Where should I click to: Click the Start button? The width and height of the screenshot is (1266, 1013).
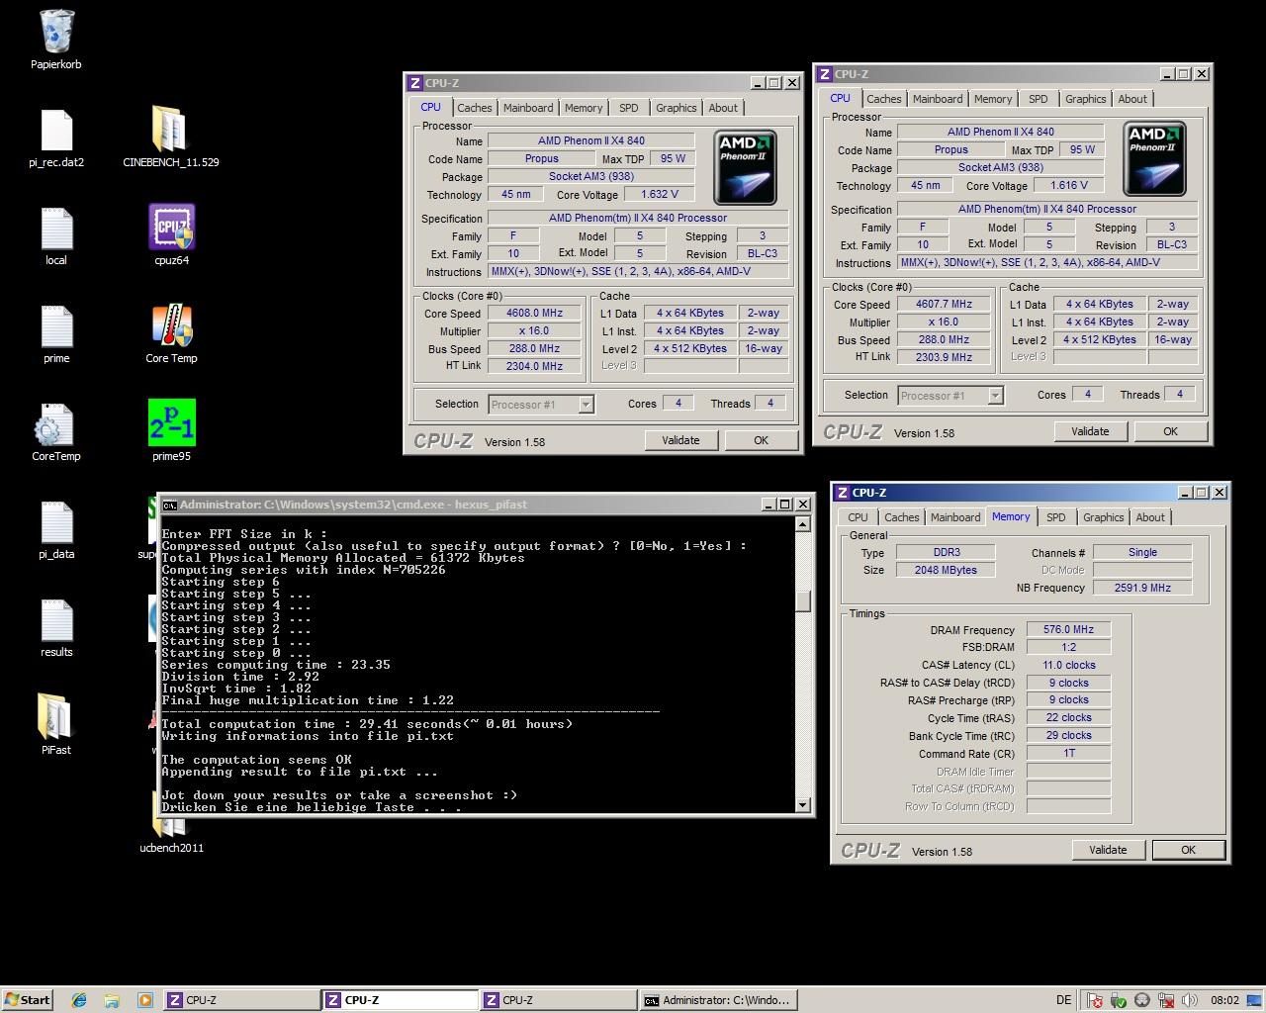click(x=27, y=1000)
